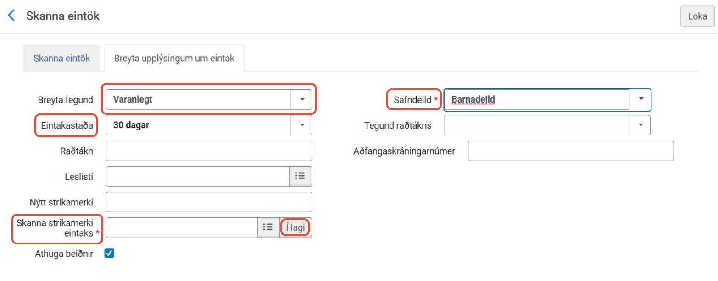Select Breyta upplýsingum um eintak tab
This screenshot has width=718, height=281.
point(174,59)
